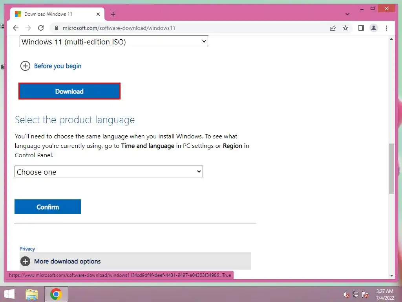
Task: Select the Download Windows 11 tab
Action: (x=57, y=14)
